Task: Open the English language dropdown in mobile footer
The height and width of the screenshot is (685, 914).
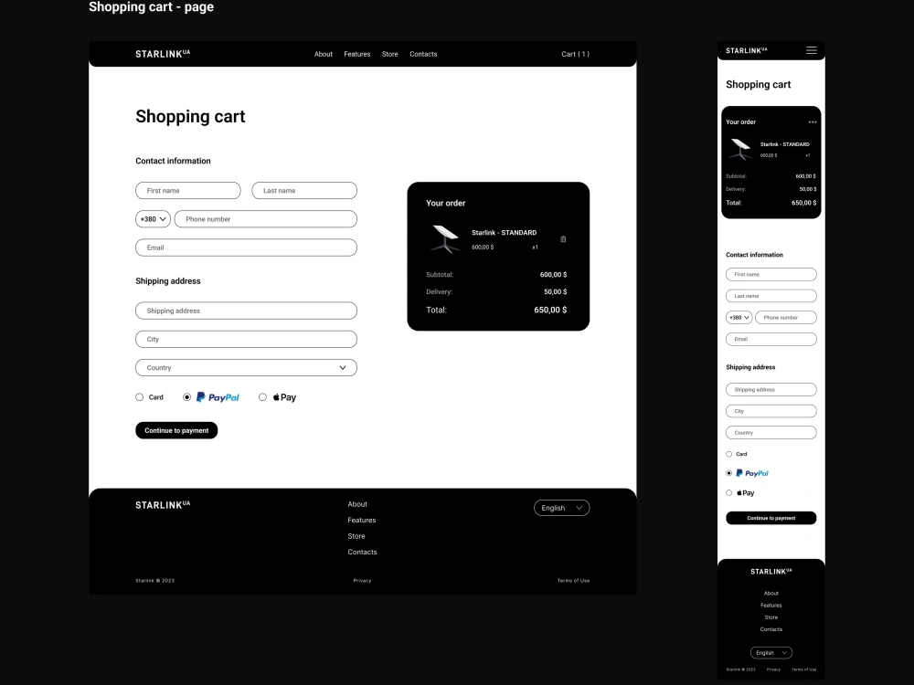Action: [x=771, y=653]
